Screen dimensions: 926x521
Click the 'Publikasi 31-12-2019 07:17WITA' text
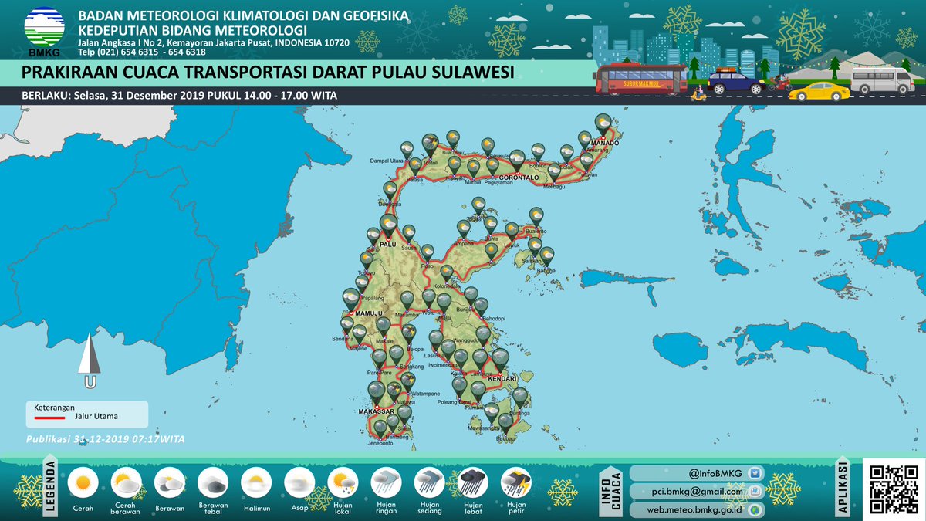coord(106,438)
